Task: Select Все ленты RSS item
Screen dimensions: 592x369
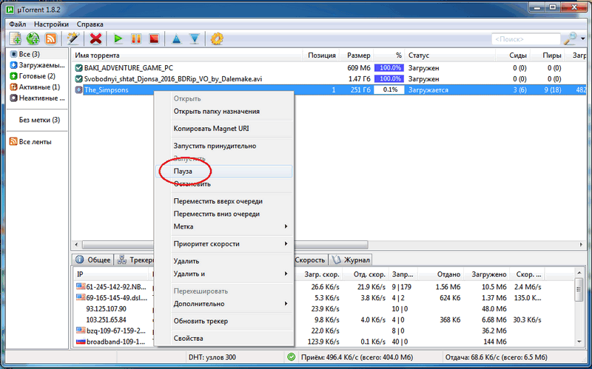Action: (30, 141)
